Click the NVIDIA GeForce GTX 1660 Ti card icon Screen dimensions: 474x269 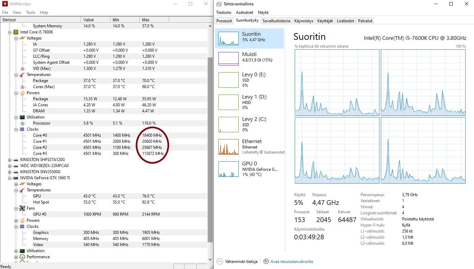(x=16, y=178)
